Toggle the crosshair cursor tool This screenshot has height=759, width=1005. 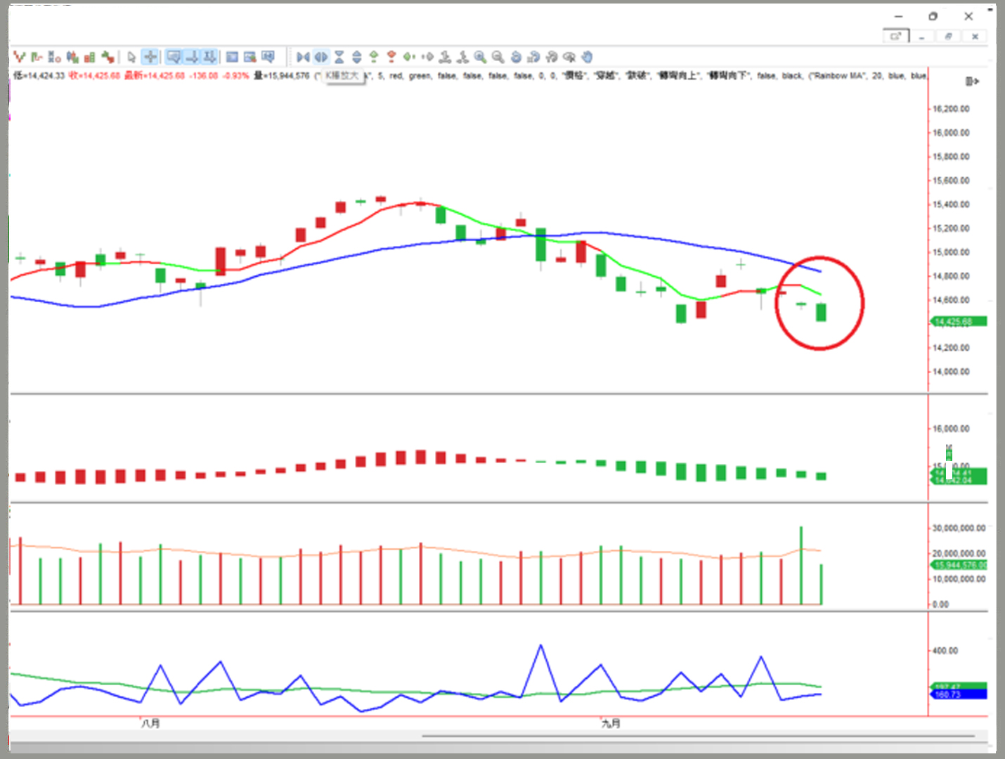click(150, 57)
